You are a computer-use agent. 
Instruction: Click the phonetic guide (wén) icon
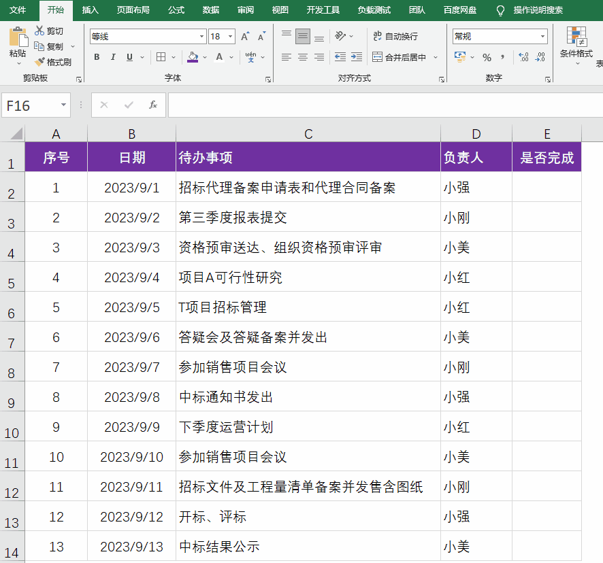tap(250, 57)
